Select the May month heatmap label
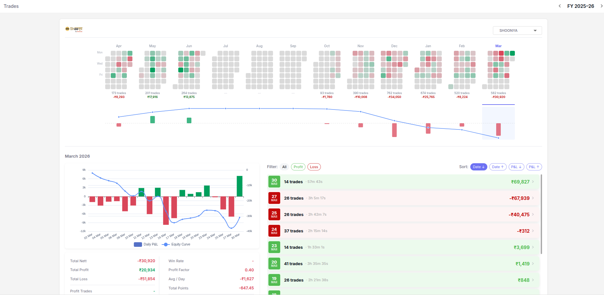 [x=152, y=46]
